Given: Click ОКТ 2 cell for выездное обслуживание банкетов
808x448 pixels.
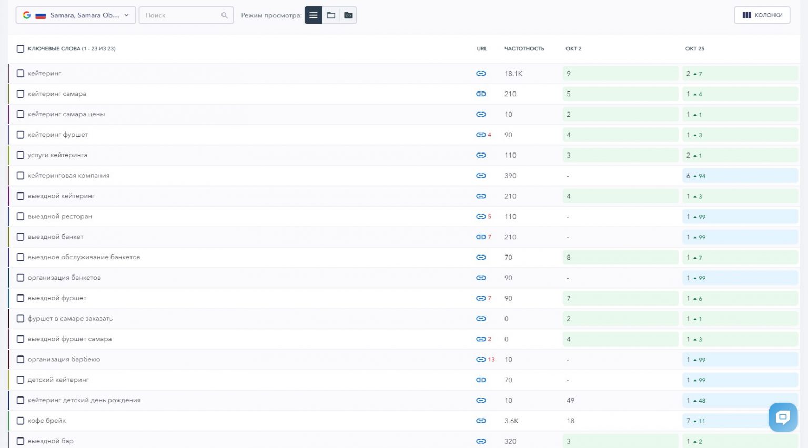Looking at the screenshot, I should [x=621, y=258].
